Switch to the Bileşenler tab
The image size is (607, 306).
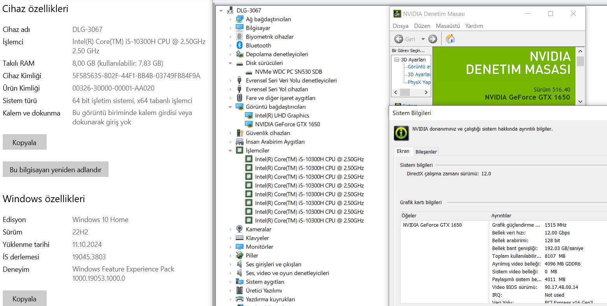pos(426,152)
